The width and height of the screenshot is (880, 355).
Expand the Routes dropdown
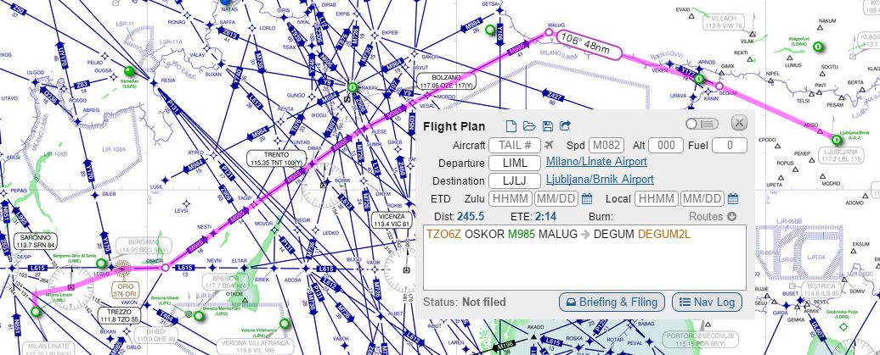click(713, 217)
